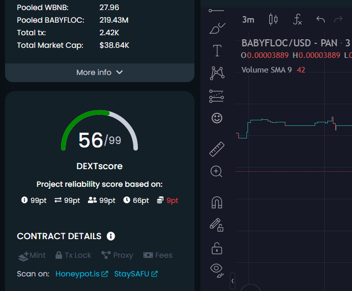
Task: Click the DEXTscore label
Action: click(x=99, y=166)
